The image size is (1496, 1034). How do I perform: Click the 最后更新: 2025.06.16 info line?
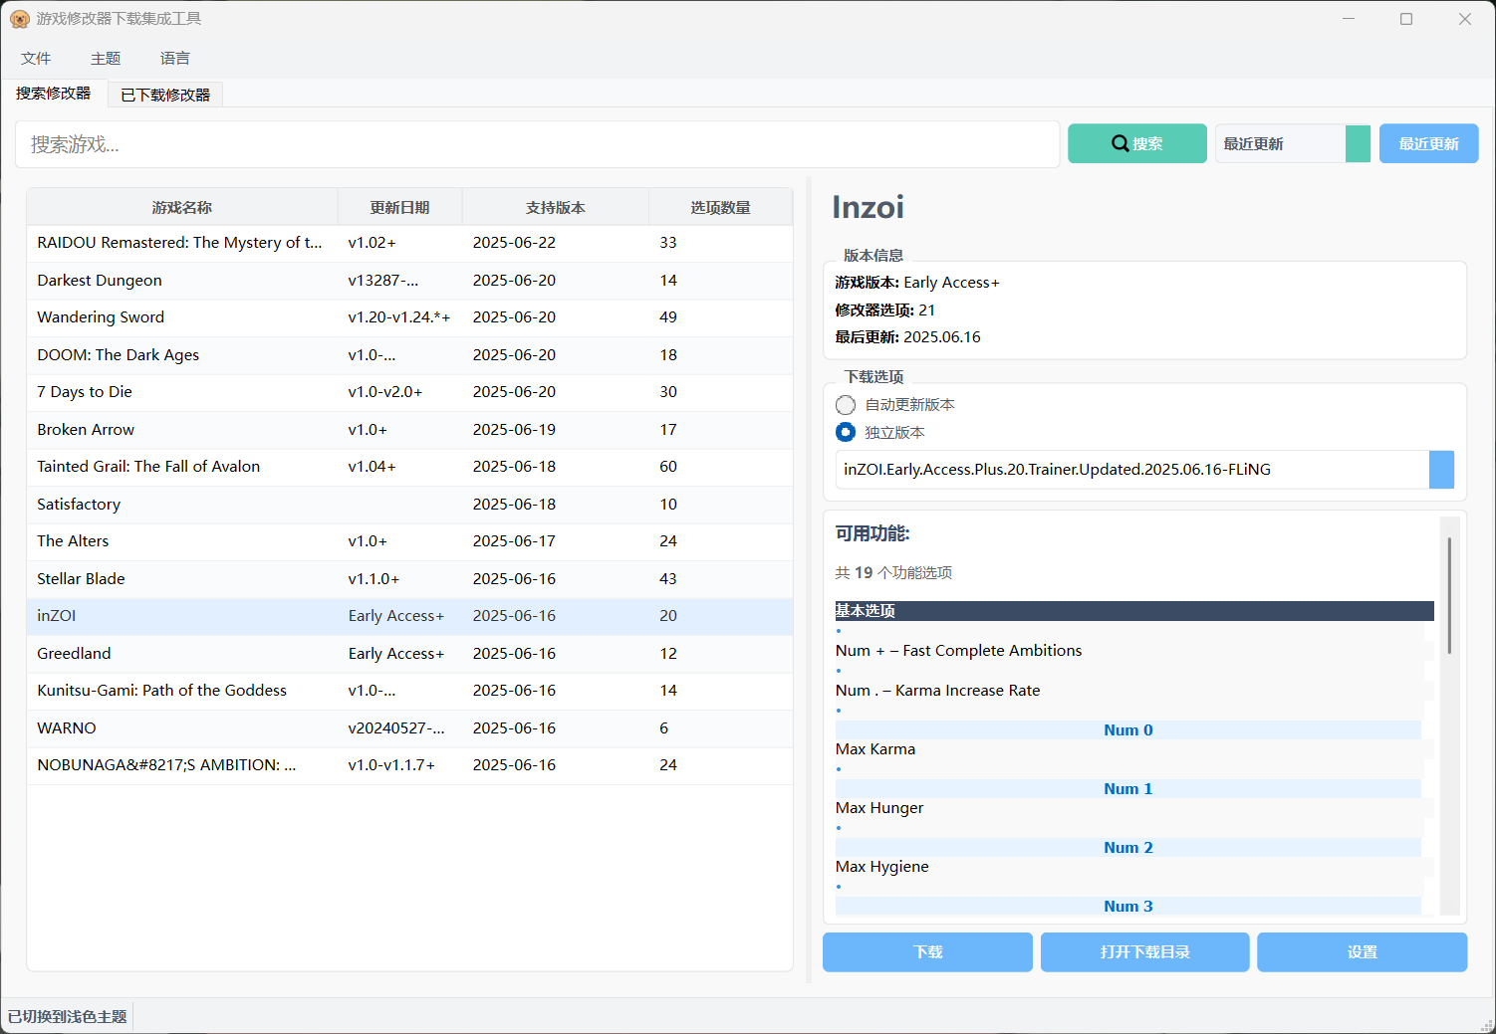point(907,337)
